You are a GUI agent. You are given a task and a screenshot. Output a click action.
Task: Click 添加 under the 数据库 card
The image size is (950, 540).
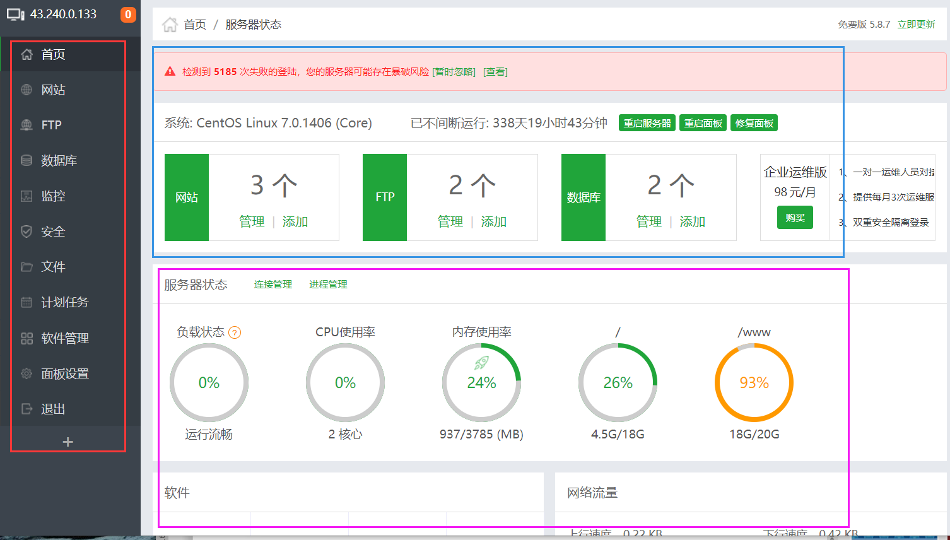click(693, 221)
